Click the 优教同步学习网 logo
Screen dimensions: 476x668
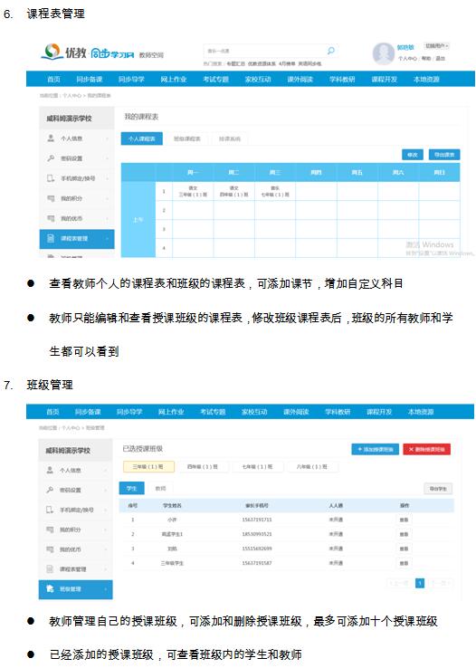[88, 52]
